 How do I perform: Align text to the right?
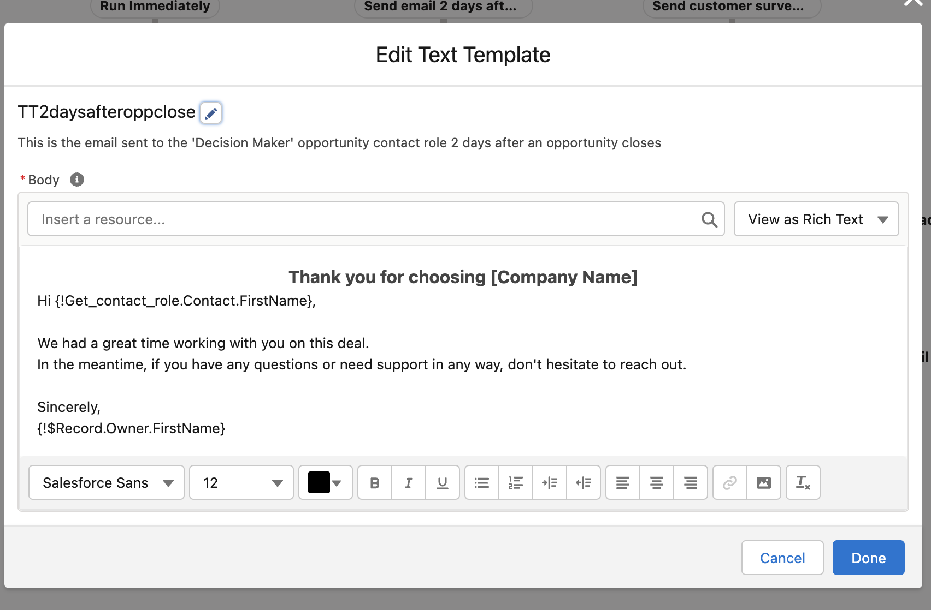[691, 483]
